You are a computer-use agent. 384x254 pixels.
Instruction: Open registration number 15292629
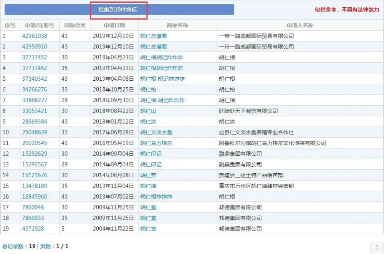35,154
